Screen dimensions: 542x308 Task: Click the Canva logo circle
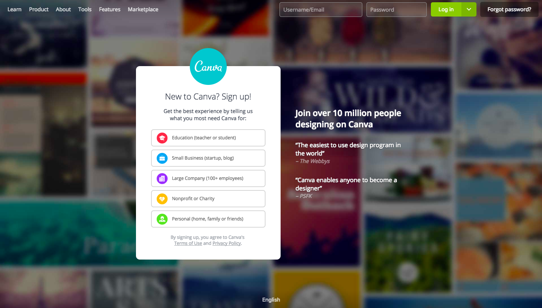(208, 66)
